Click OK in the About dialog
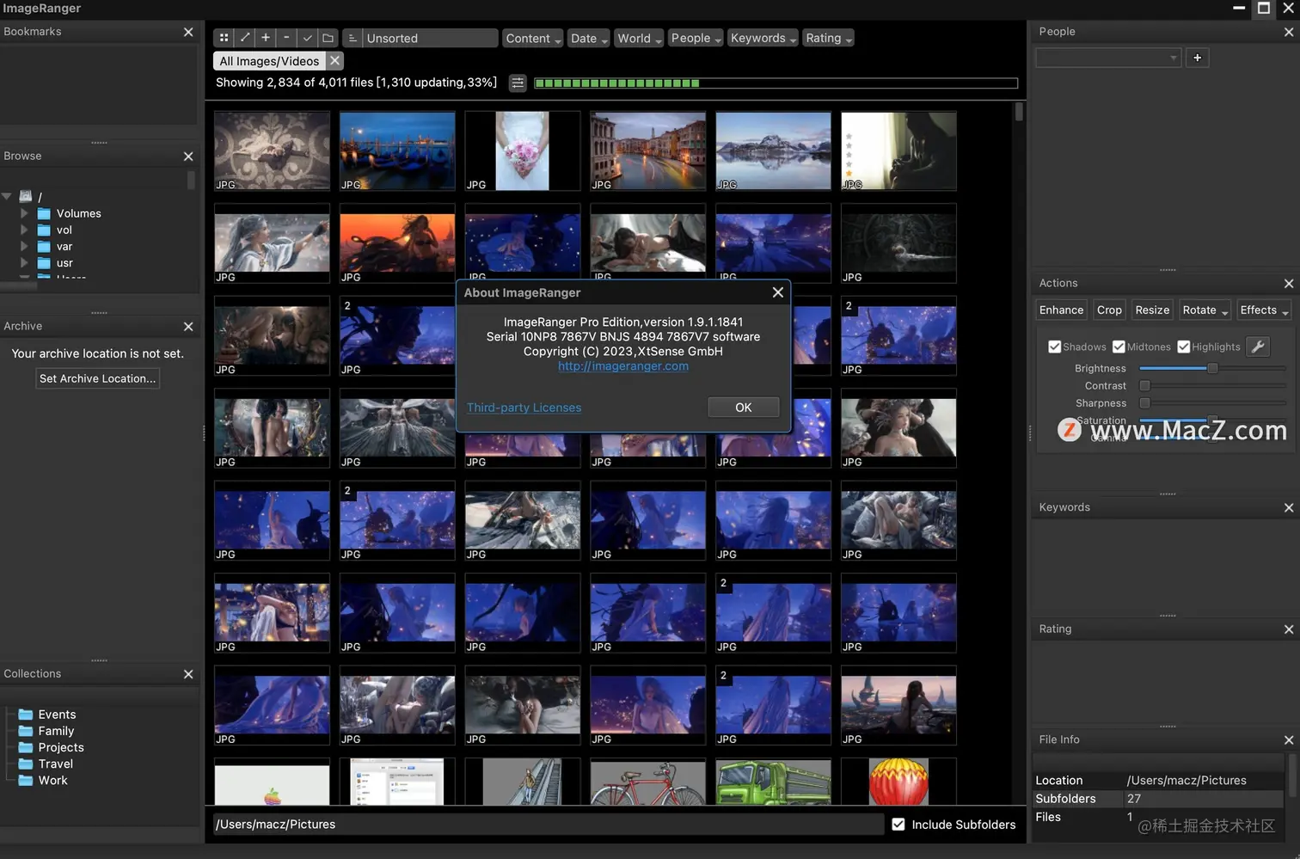Viewport: 1300px width, 859px height. 744,408
